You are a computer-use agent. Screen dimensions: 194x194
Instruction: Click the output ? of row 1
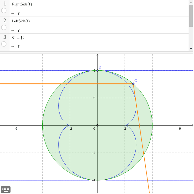coord(18,13)
